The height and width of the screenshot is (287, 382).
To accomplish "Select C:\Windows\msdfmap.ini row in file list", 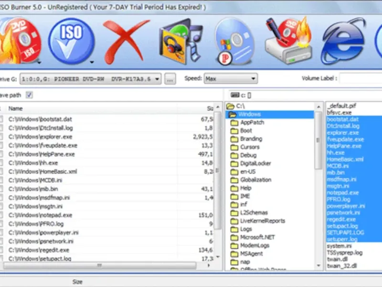I will click(x=107, y=198).
